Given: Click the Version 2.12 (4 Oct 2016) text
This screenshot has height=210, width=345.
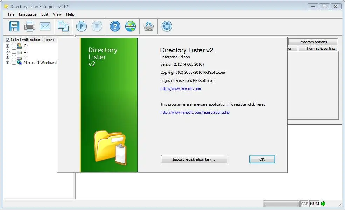Looking at the screenshot, I should coord(182,64).
